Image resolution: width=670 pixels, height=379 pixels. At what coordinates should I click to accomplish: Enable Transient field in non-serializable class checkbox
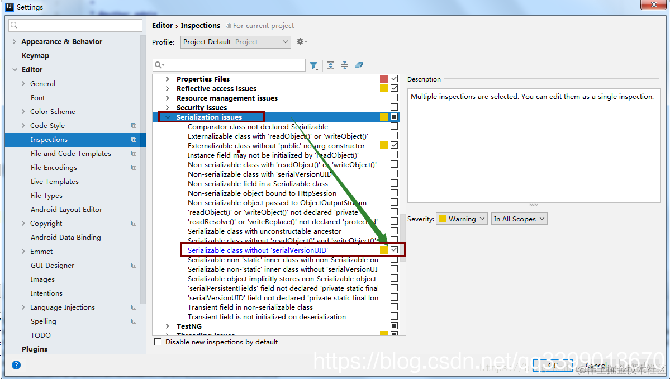point(394,307)
